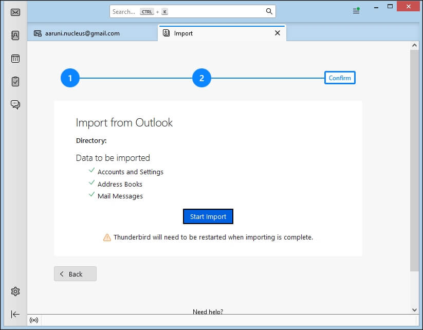Click the Import from Outlook heading
The height and width of the screenshot is (330, 423).
click(x=124, y=122)
